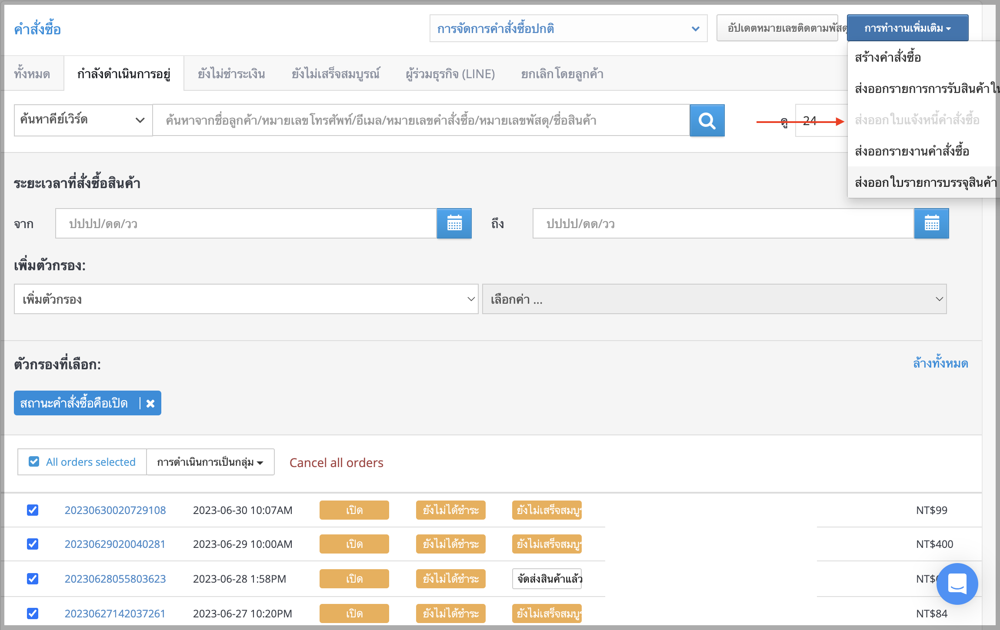
Task: Open the 'ค้นหาคีย์เวิร์ด' search type dropdown
Action: point(83,120)
